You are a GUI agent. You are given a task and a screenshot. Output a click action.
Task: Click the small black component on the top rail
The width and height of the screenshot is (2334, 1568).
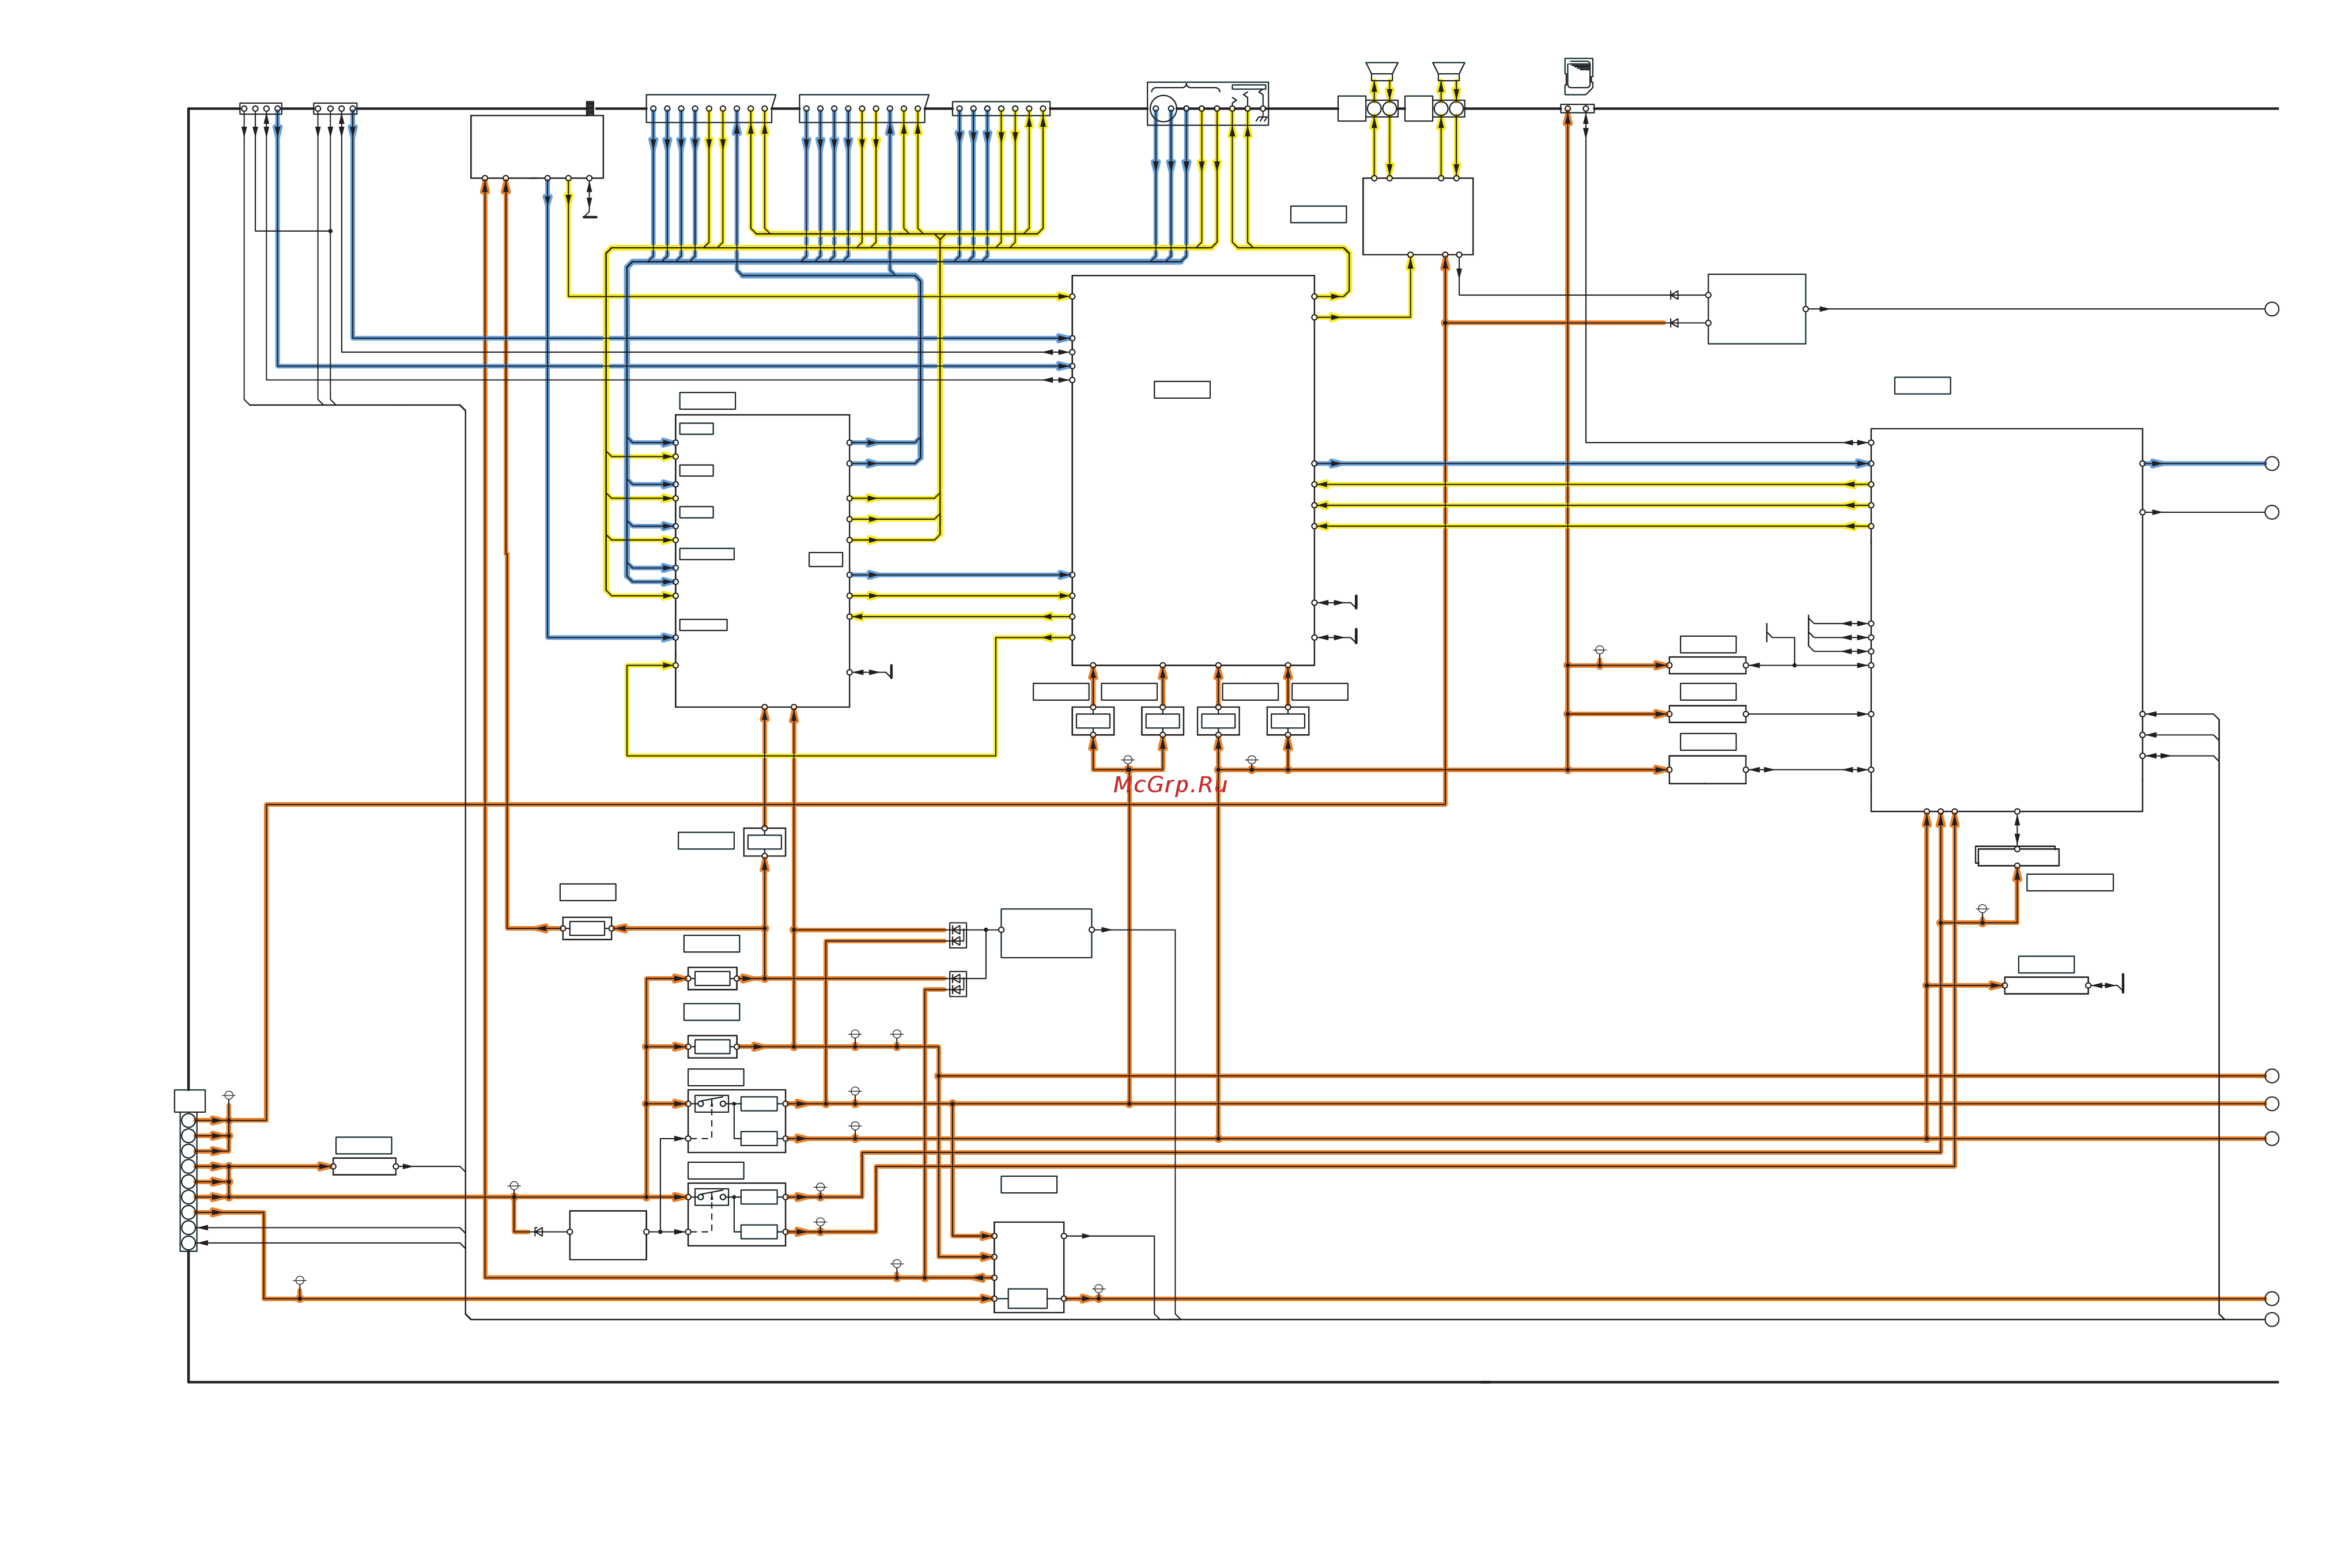[x=590, y=108]
